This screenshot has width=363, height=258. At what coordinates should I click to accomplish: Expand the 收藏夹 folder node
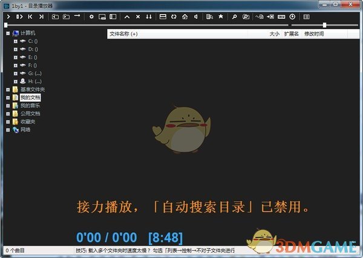(8, 122)
